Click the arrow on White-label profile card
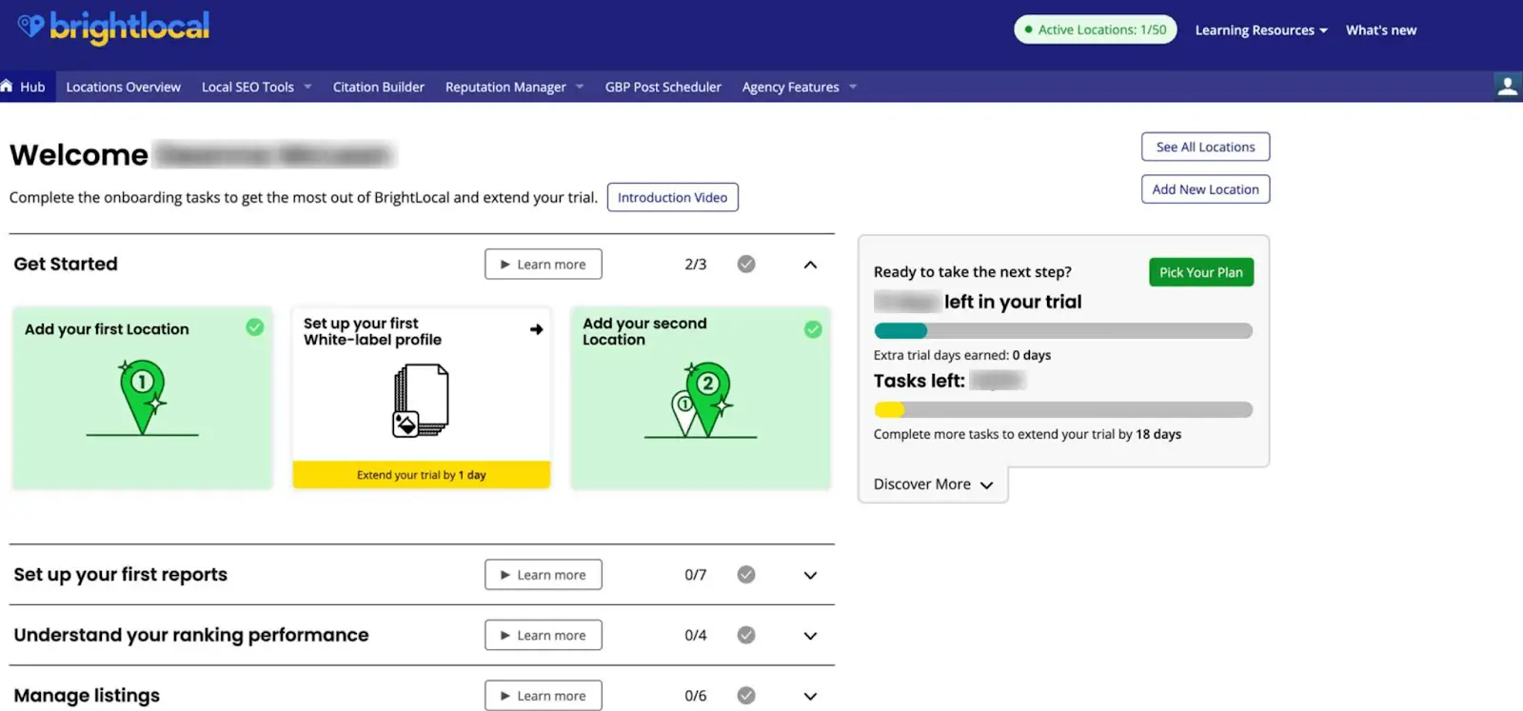This screenshot has height=711, width=1523. pos(537,329)
